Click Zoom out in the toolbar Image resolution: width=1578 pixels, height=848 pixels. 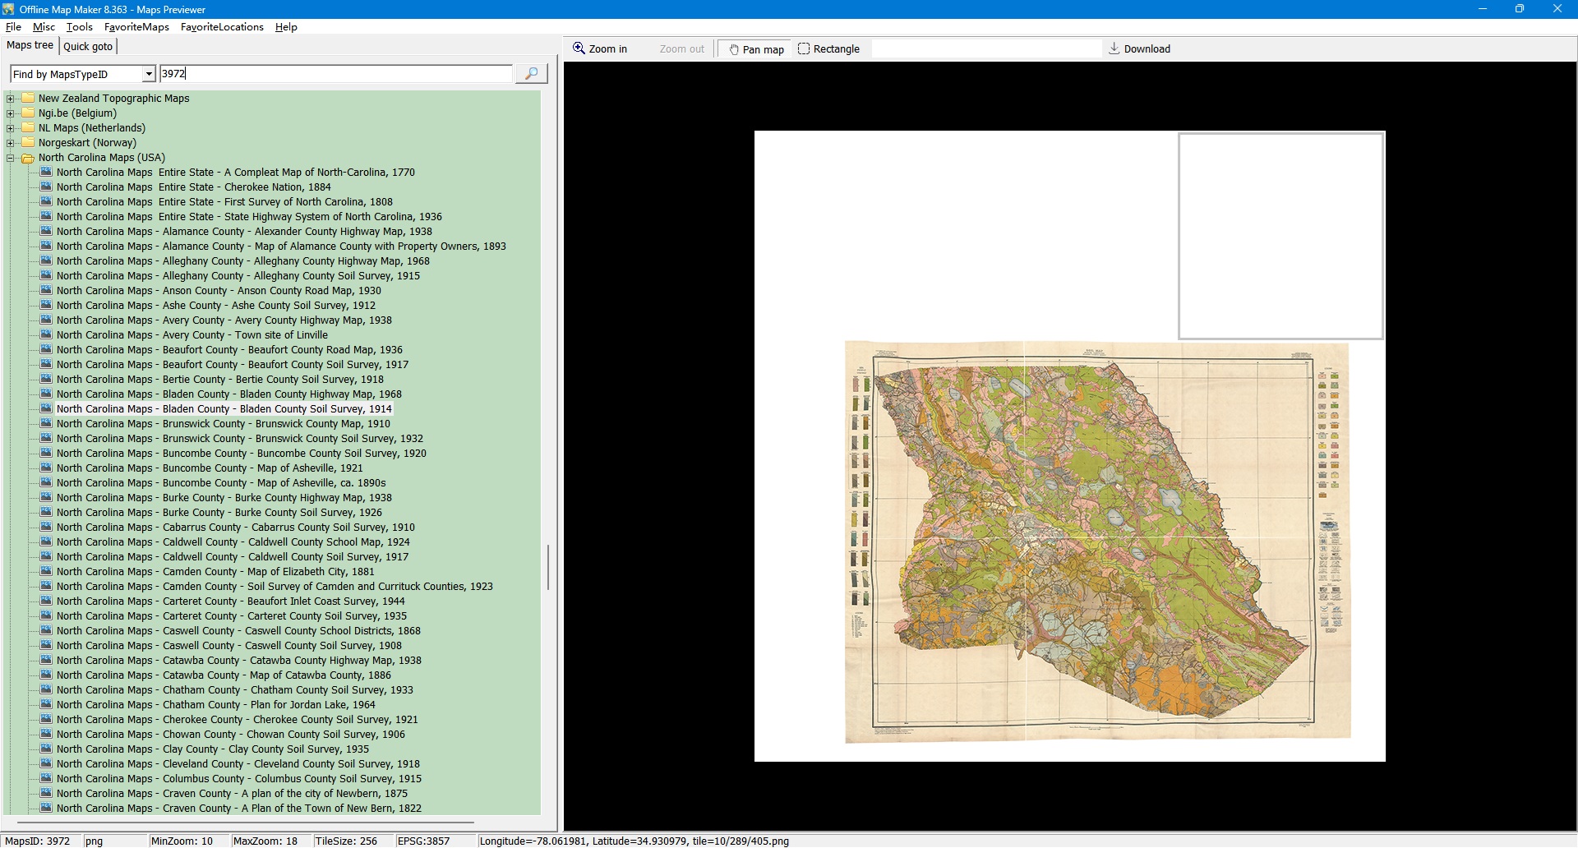point(681,49)
